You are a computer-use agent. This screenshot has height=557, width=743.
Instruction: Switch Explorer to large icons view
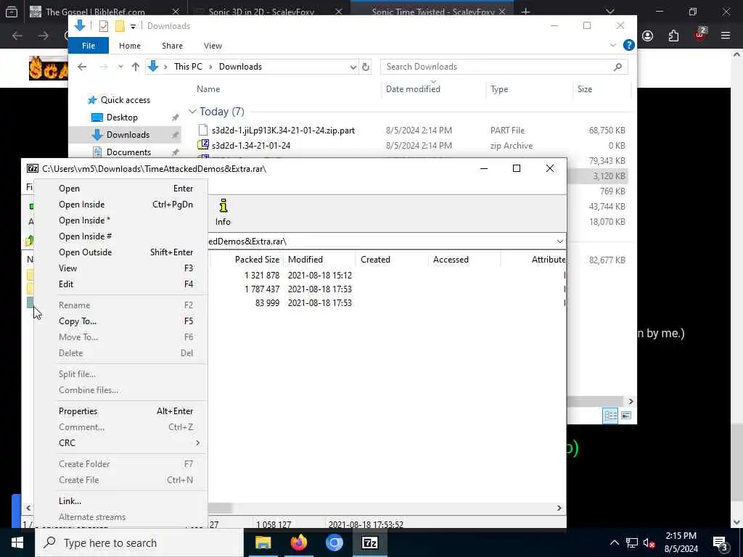pyautogui.click(x=626, y=416)
